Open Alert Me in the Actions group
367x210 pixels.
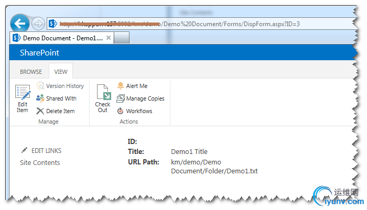pos(137,86)
